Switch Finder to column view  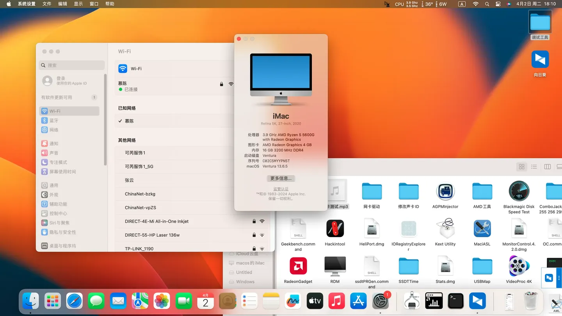[547, 167]
